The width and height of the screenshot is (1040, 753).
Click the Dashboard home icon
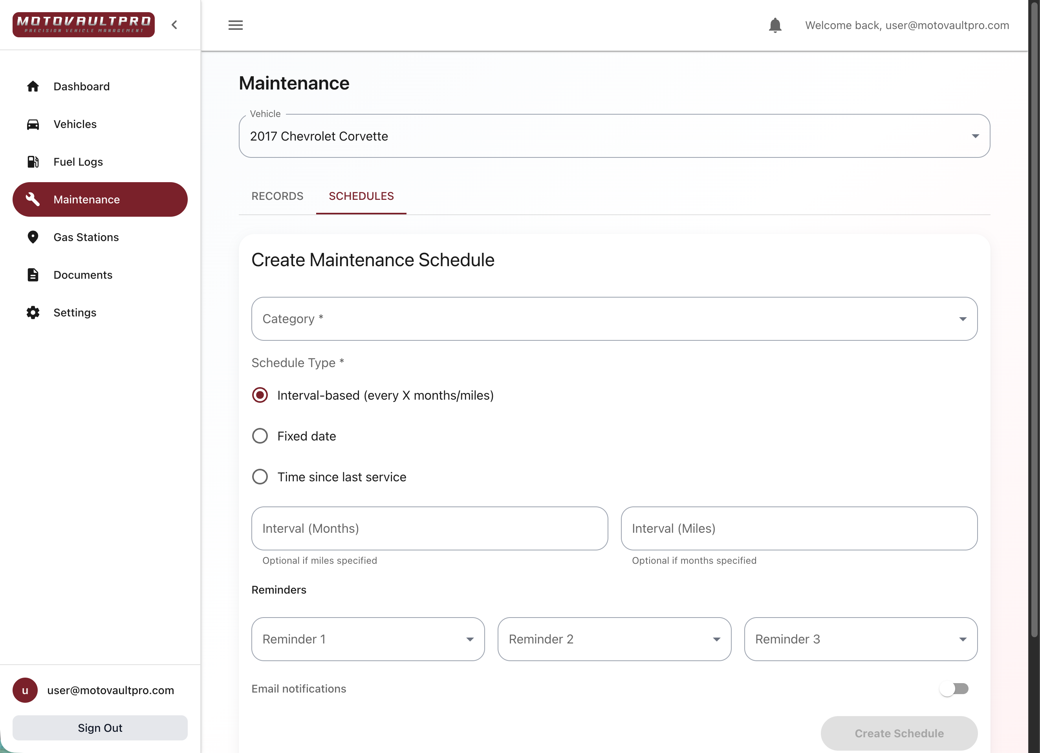(33, 86)
